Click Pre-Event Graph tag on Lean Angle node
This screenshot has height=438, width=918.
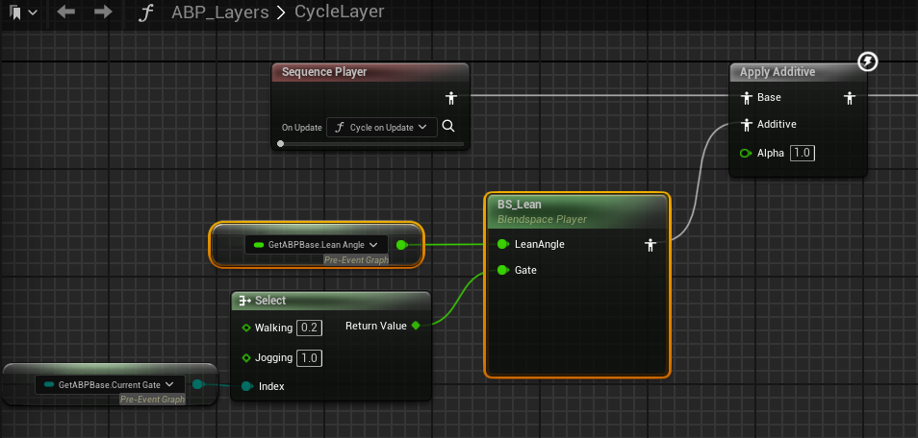pos(357,259)
